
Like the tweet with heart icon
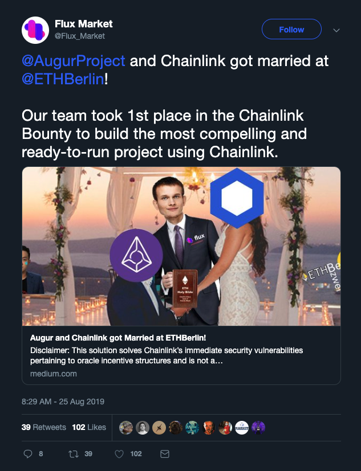coord(119,454)
